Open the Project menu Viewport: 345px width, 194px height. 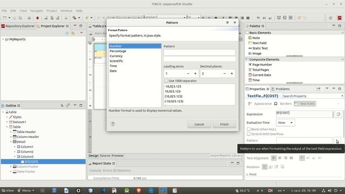coord(52,11)
